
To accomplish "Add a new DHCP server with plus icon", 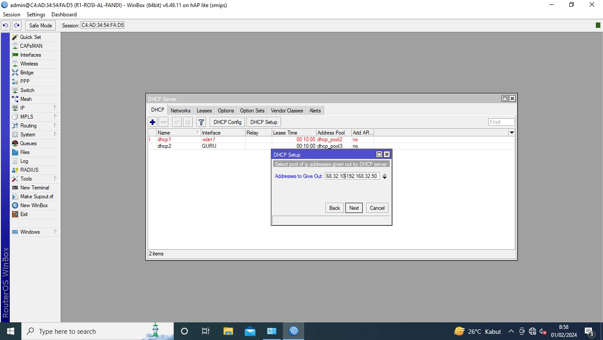I will click(153, 122).
